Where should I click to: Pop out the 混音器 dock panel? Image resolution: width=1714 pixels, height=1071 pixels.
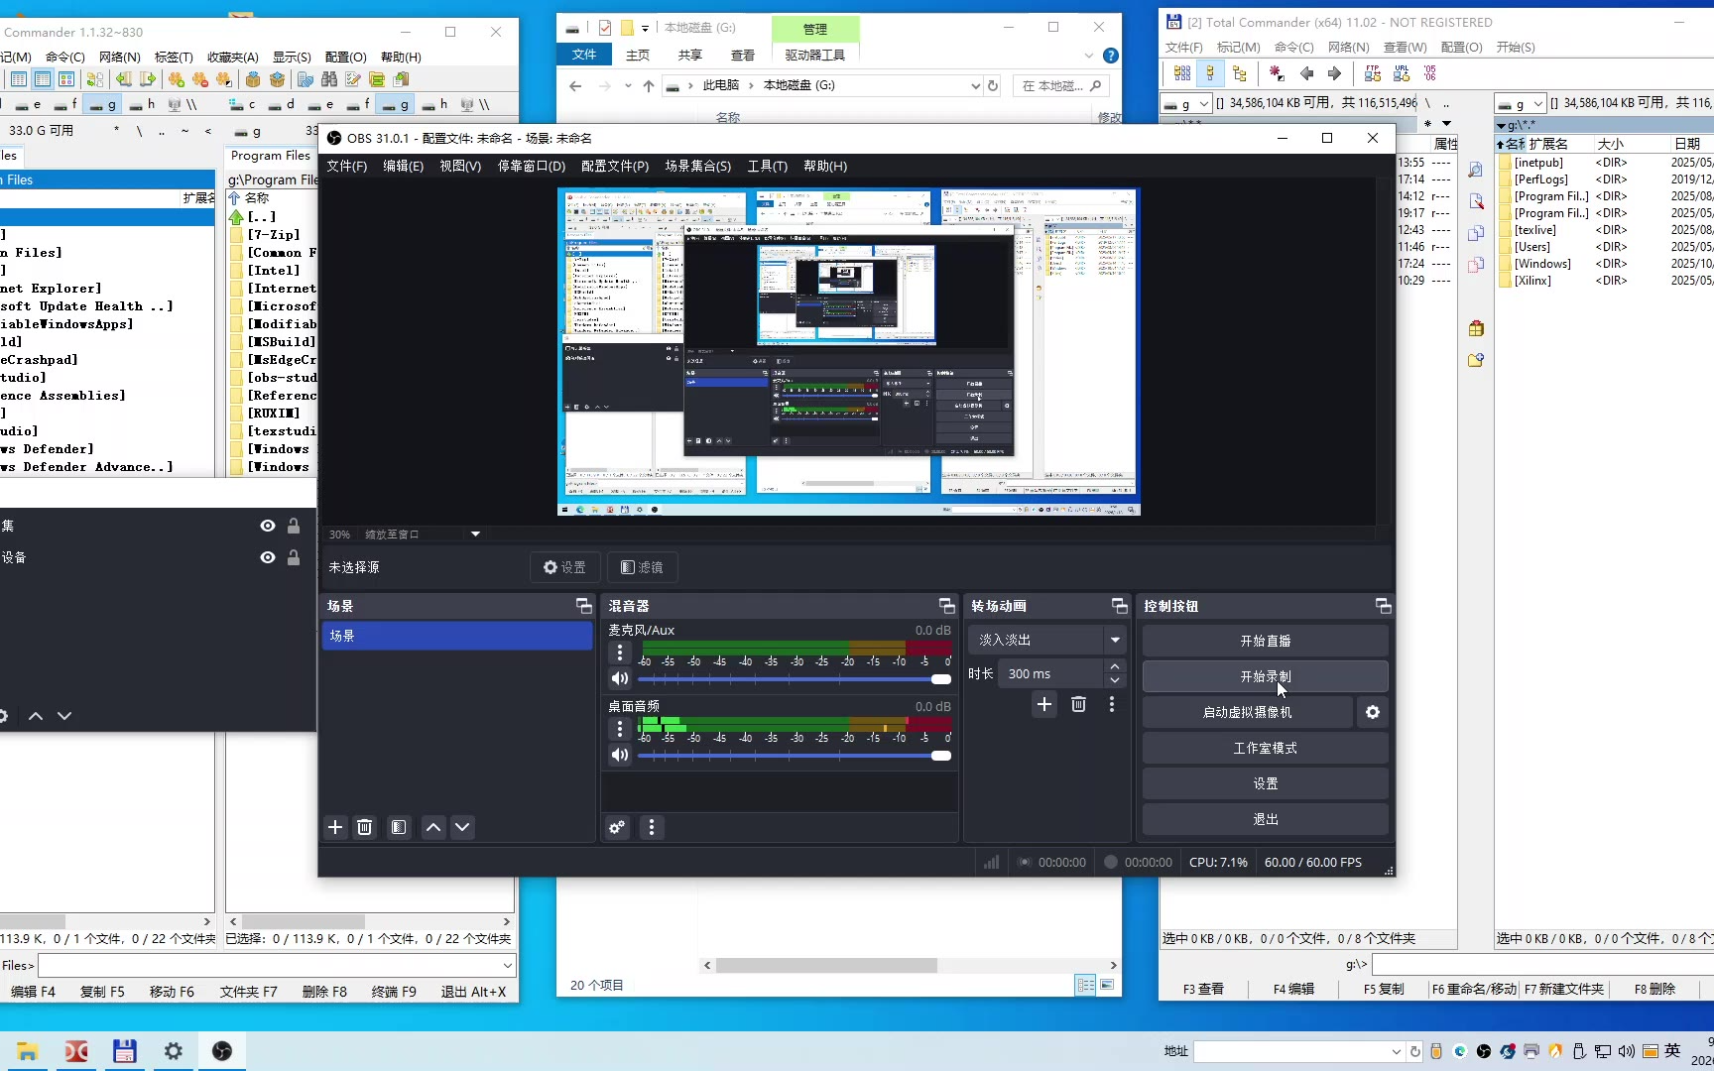(x=946, y=606)
